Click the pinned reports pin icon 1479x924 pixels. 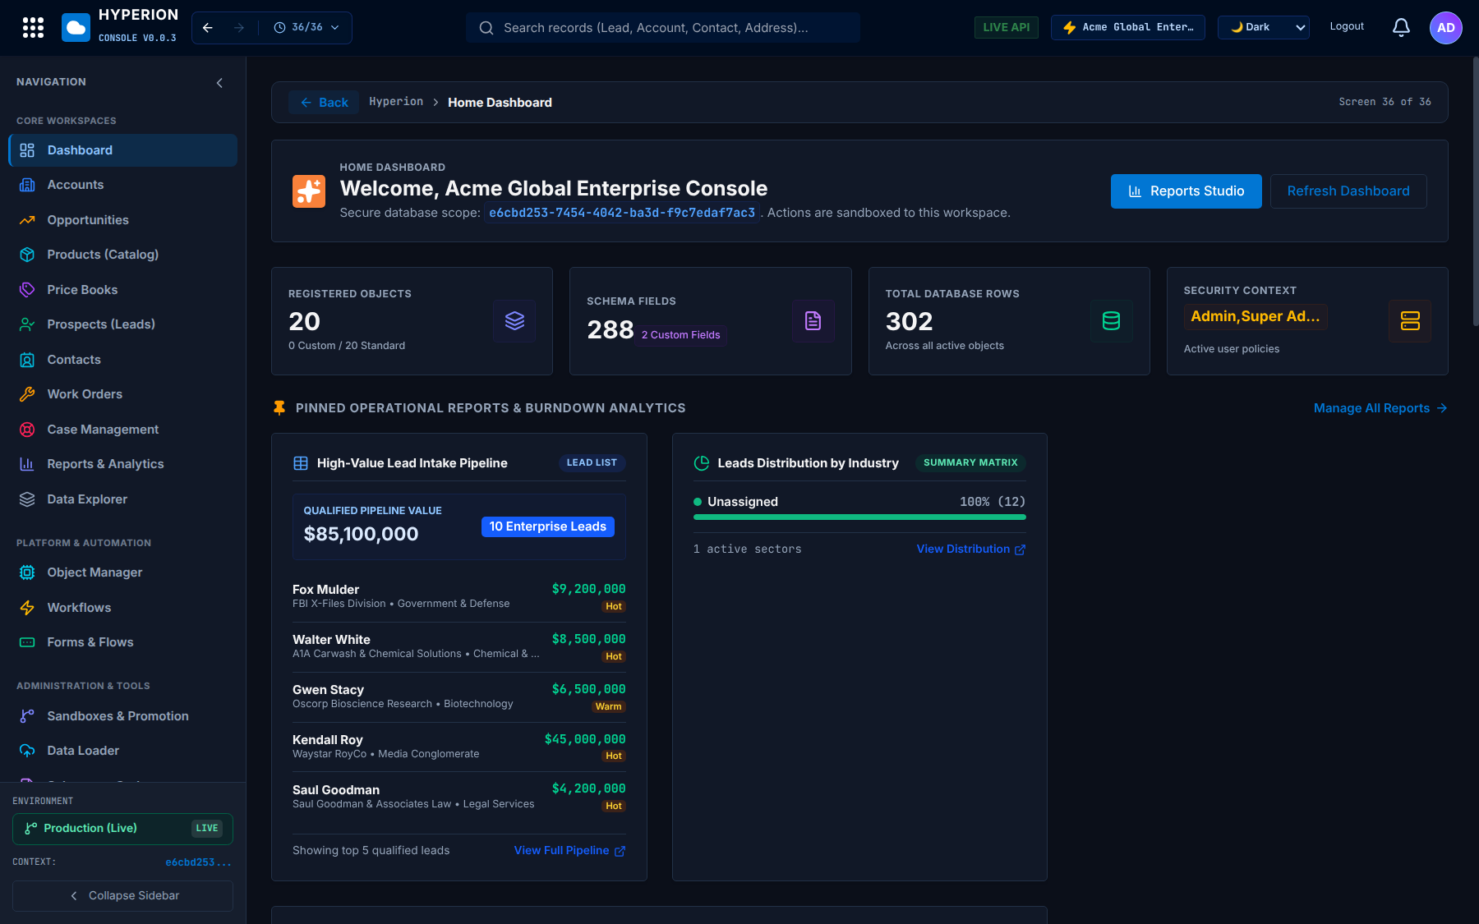point(279,408)
